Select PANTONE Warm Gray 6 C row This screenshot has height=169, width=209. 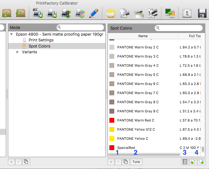(x=154, y=84)
